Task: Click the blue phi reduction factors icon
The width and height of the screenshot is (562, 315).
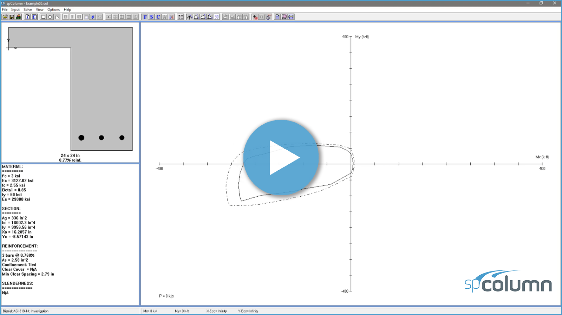Action: coord(93,17)
